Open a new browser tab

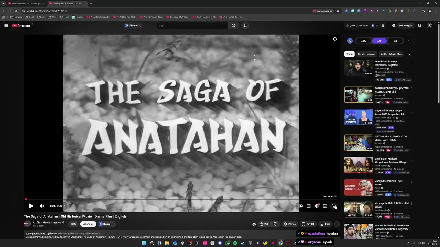pos(91,3)
